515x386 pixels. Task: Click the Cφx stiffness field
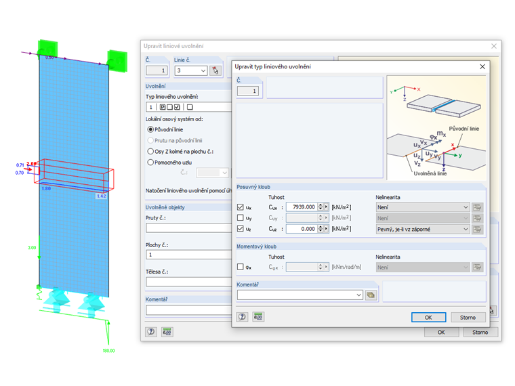tap(302, 267)
